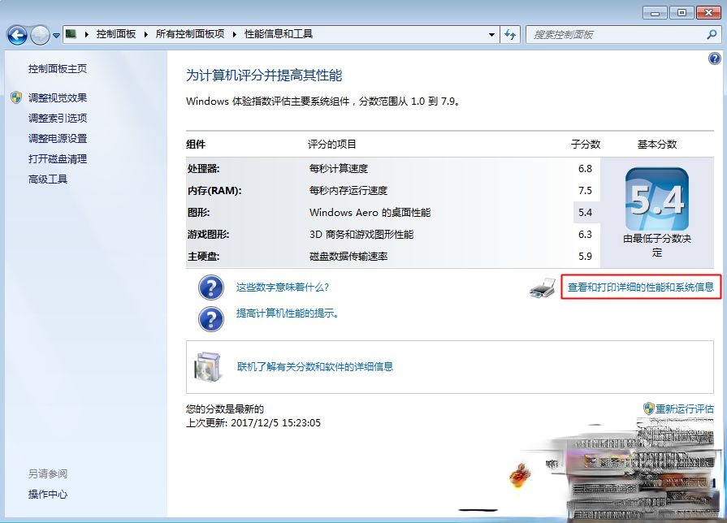Viewport: 727px width, 523px height.
Task: Select the 主硬盘 row label
Action: point(203,257)
